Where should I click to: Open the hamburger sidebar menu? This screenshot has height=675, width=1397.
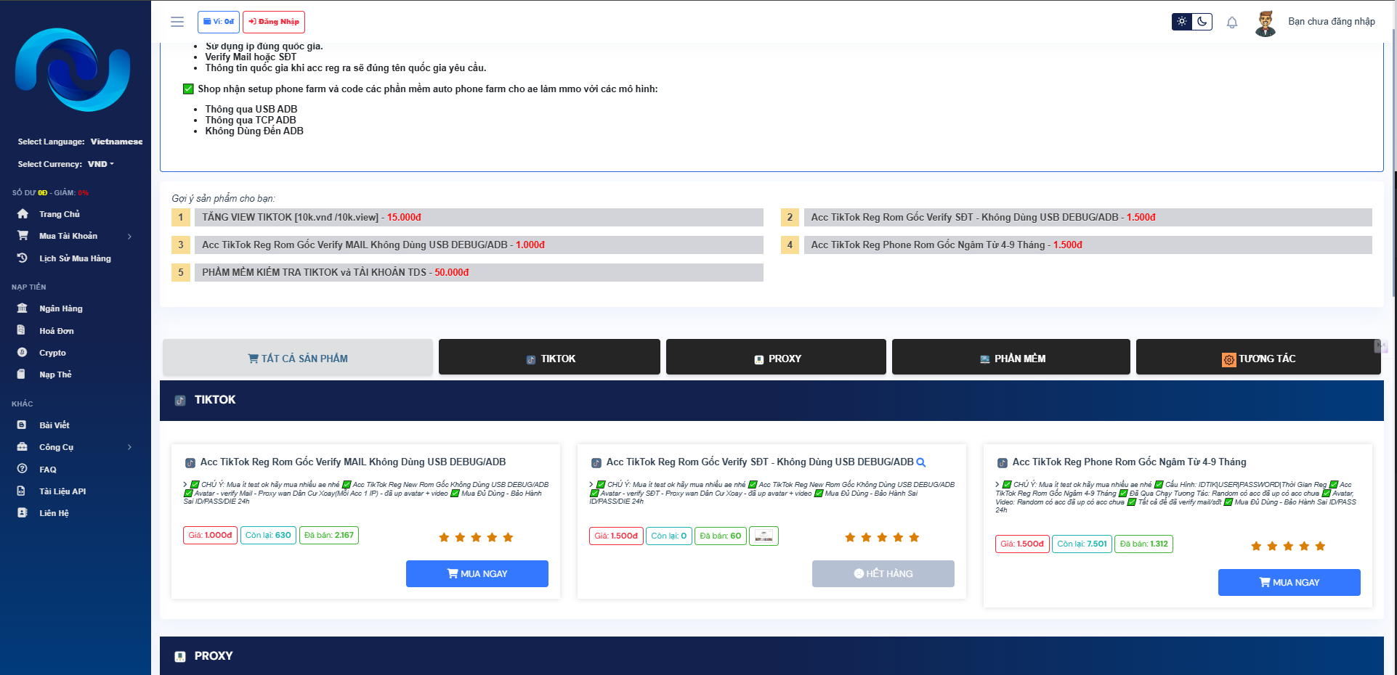177,22
